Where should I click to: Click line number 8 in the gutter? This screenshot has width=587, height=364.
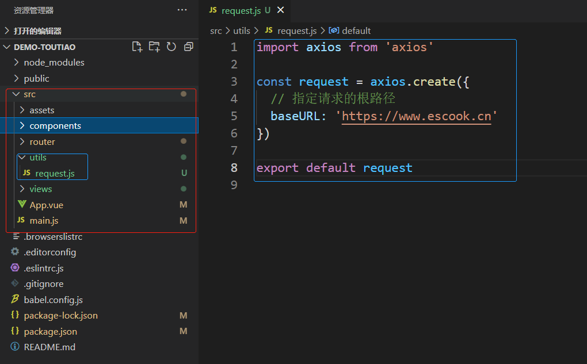click(234, 168)
